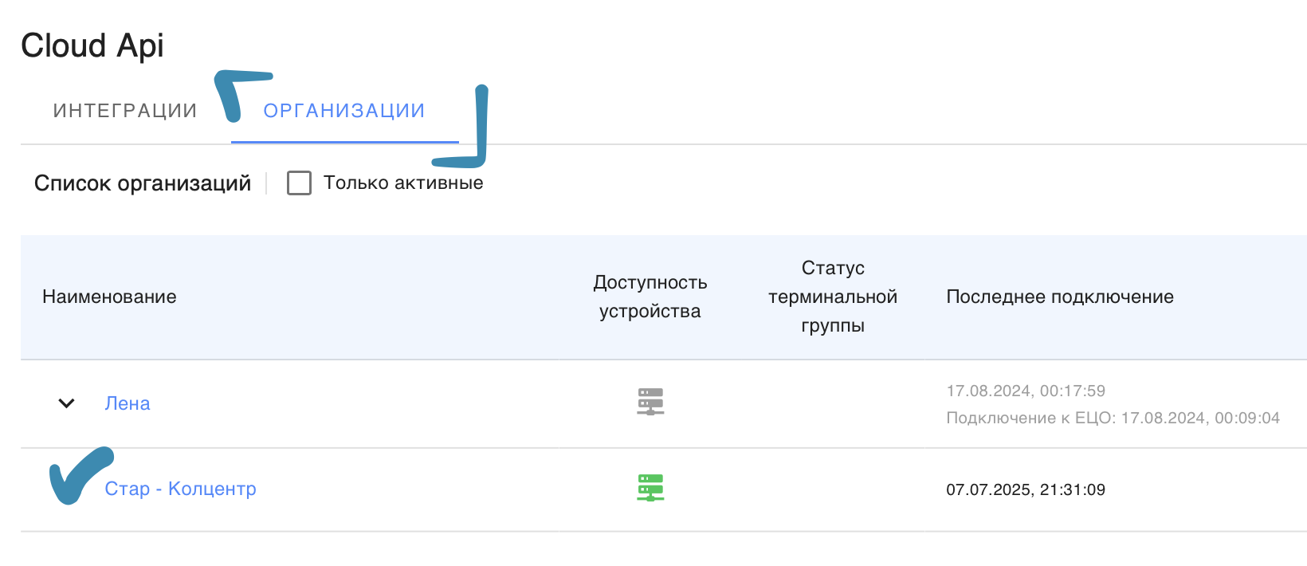The height and width of the screenshot is (566, 1307).
Task: Click the gray device availability icon for Лена
Action: 650,402
